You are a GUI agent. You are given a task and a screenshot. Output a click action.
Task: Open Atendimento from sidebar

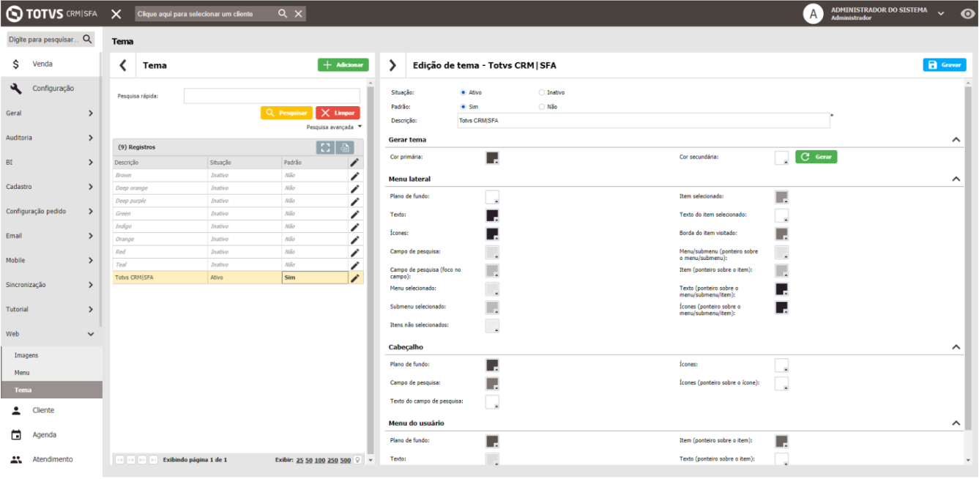pos(51,459)
